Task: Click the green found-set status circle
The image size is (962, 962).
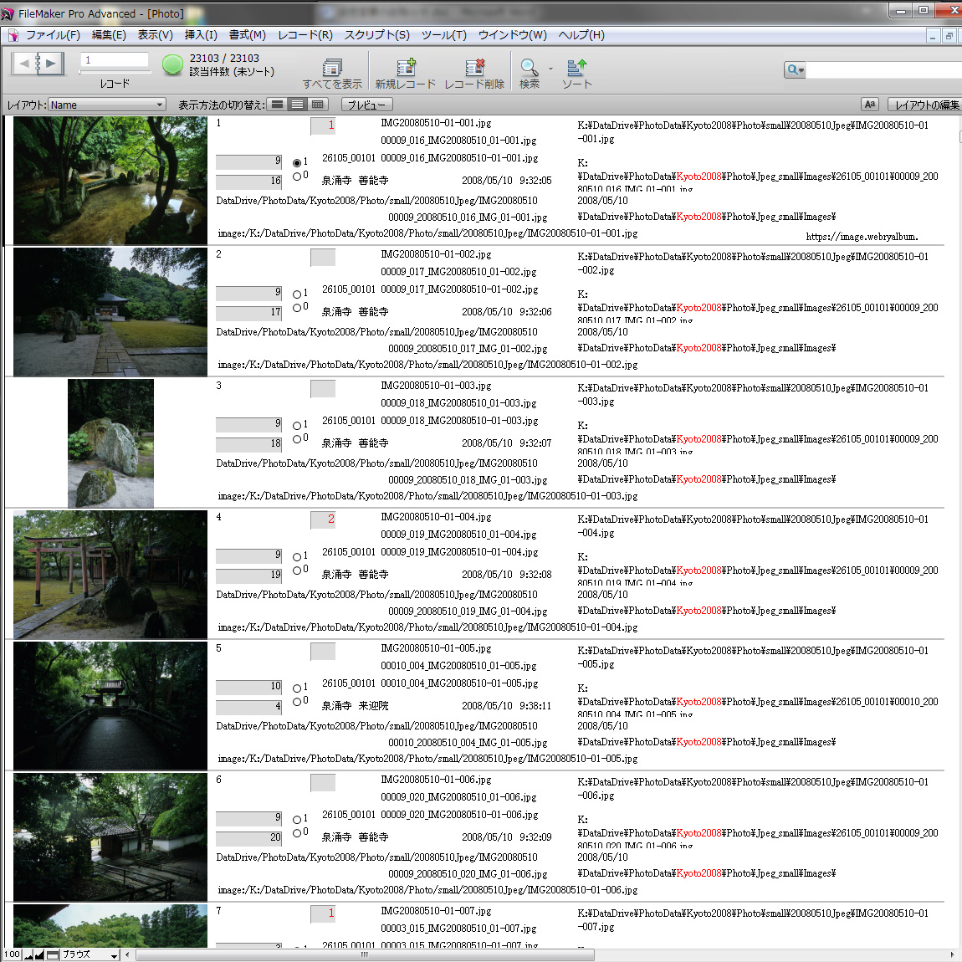Action: pos(172,64)
